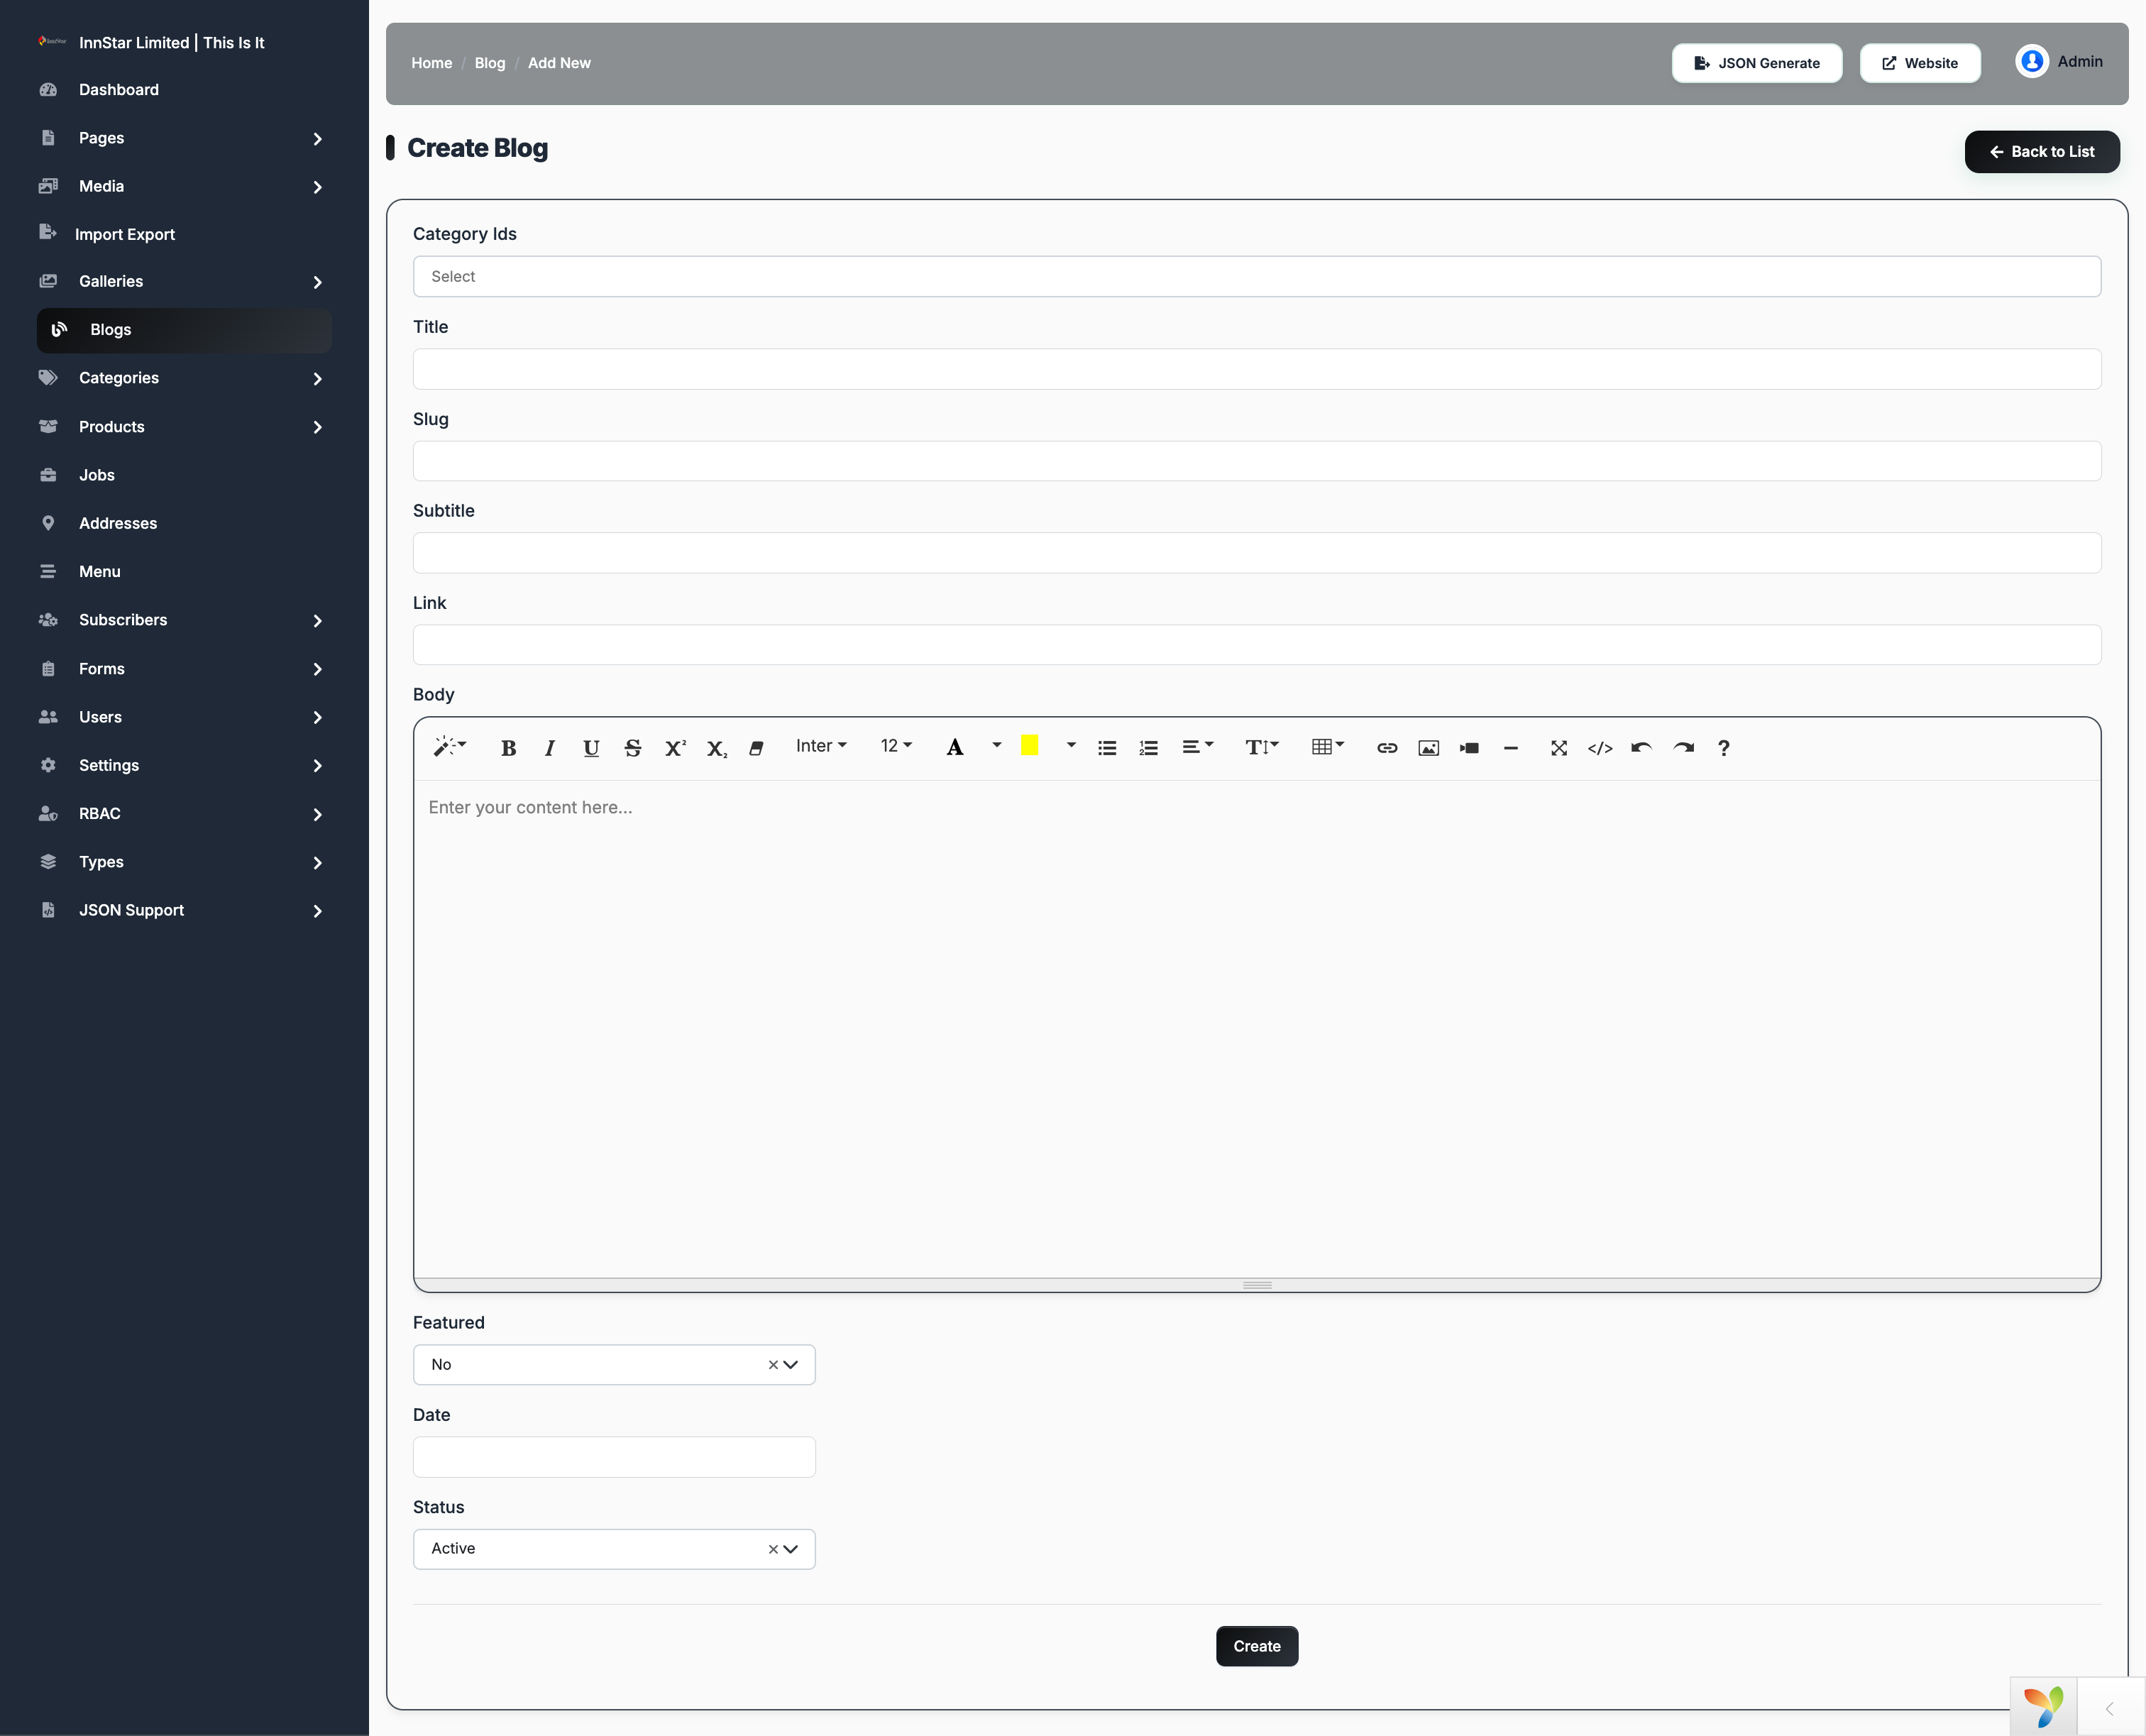2146x1736 pixels.
Task: Click the Category Ids select field
Action: pos(1256,277)
